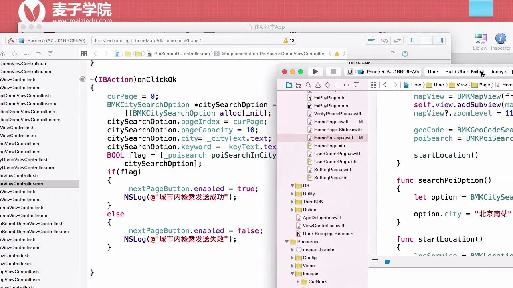Select AppDelegate.swift file
The width and height of the screenshot is (513, 288).
(x=319, y=218)
